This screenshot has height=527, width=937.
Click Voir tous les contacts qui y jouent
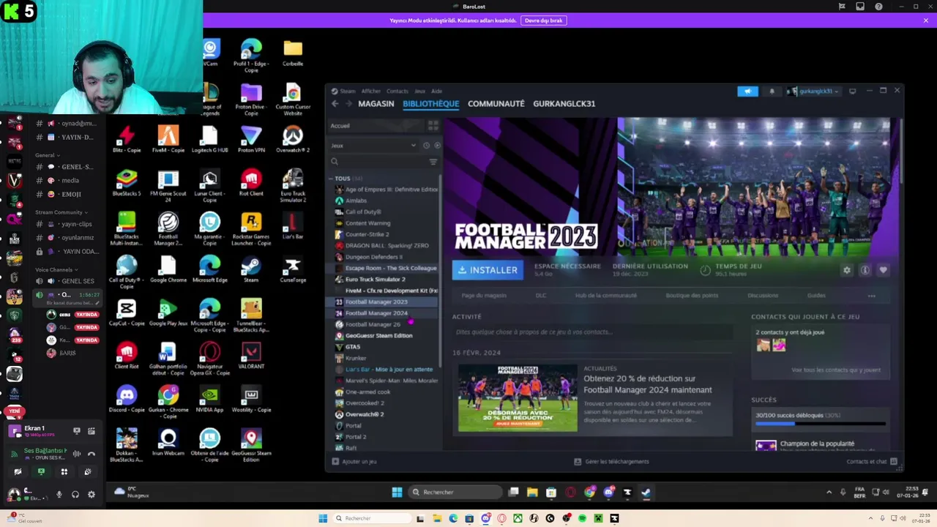coord(836,370)
